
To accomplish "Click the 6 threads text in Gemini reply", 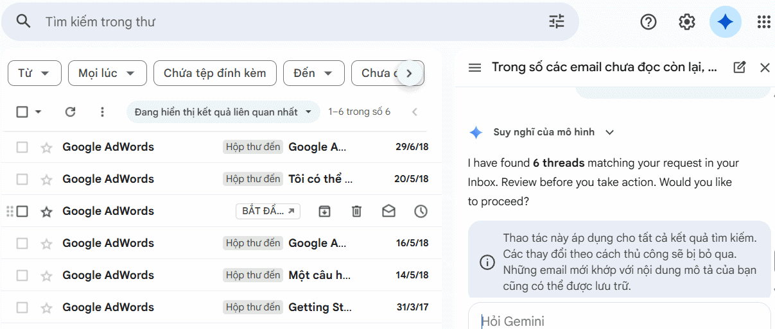I will coord(559,163).
